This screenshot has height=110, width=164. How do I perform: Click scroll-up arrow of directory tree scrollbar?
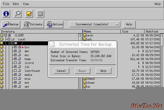pyautogui.click(x=80, y=35)
